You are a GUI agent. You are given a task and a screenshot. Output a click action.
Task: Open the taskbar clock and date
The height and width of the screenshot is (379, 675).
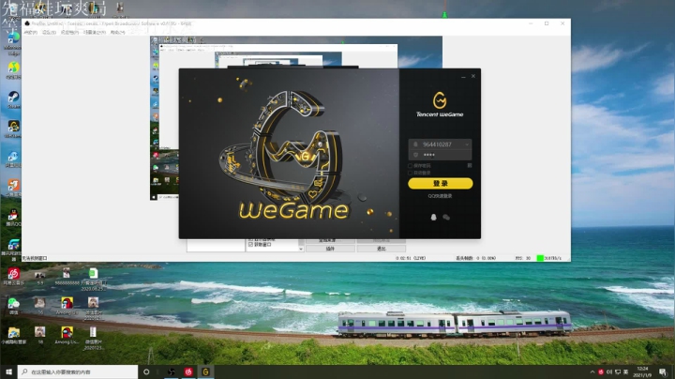[642, 371]
